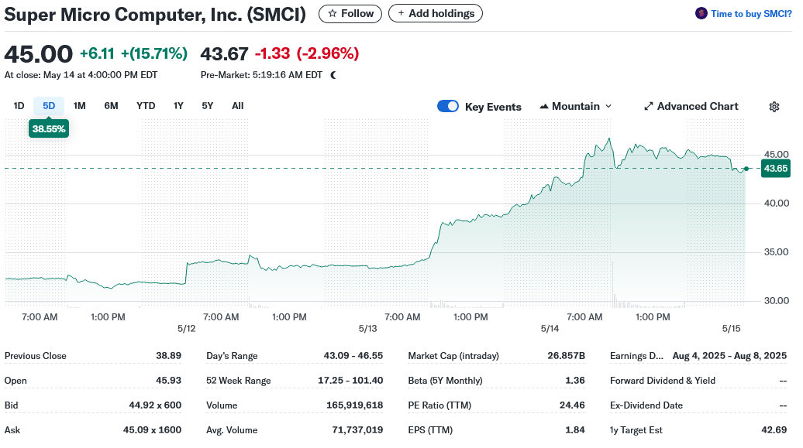Select the 38.55% gain badge above the chart
The image size is (803, 448).
click(x=48, y=128)
